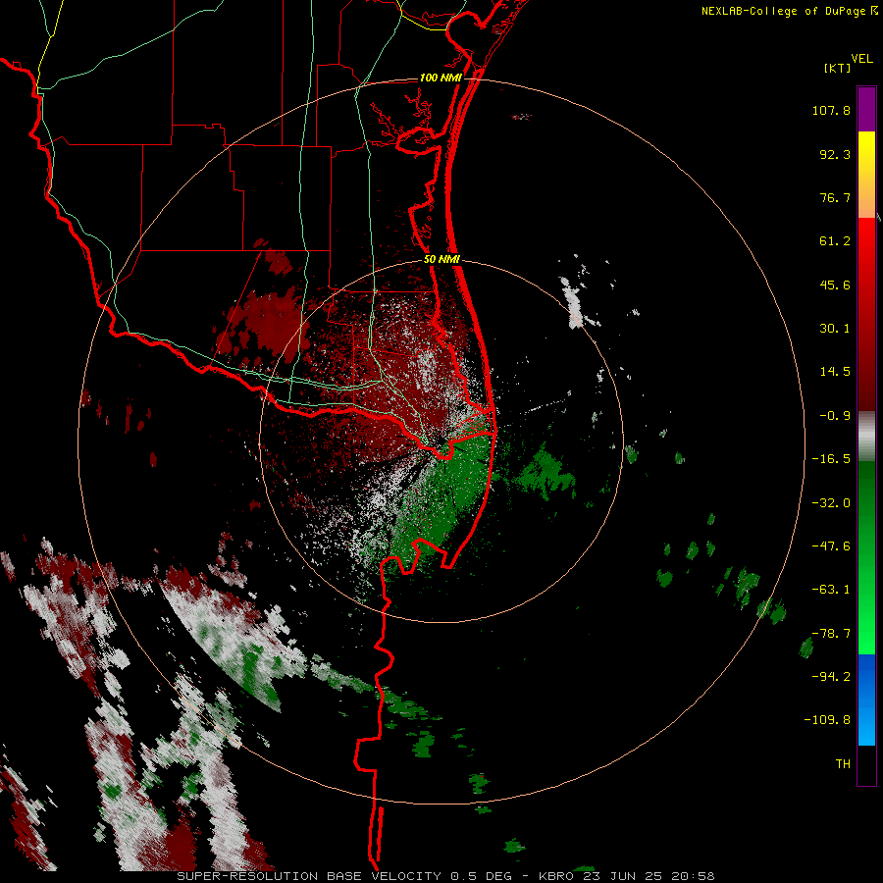This screenshot has width=883, height=883.
Task: Click the Super-Resolution Base Velocity caption at the bottom
Action: click(x=445, y=876)
